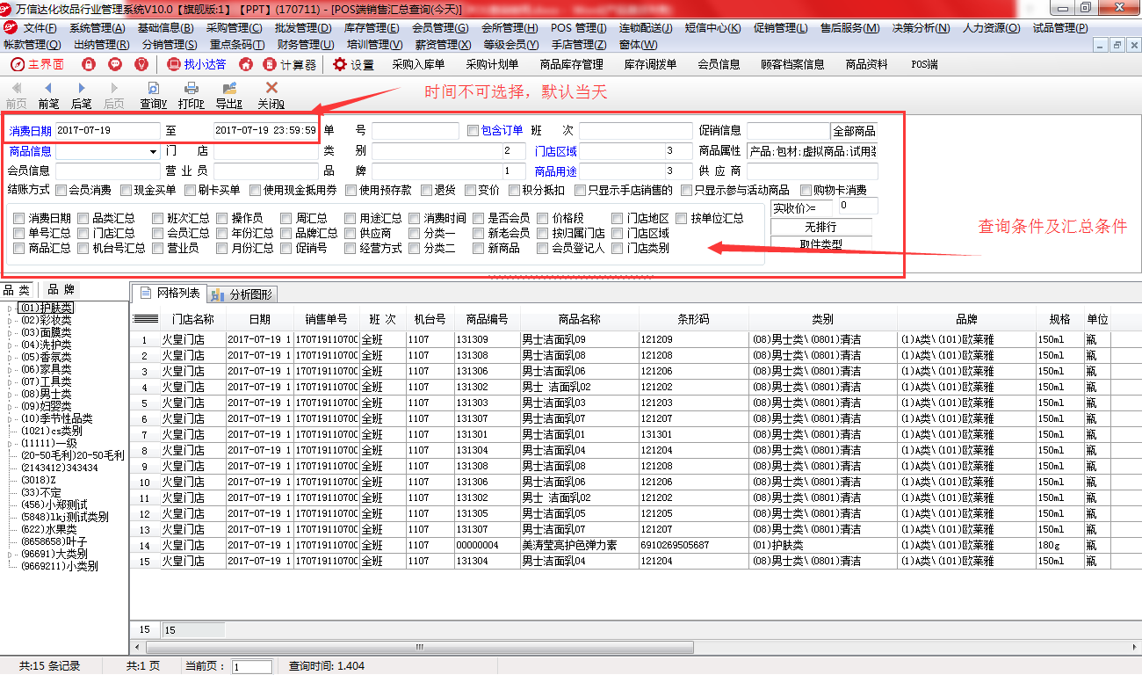
Task: Check 品类汇总 summary option
Action: pyautogui.click(x=83, y=218)
